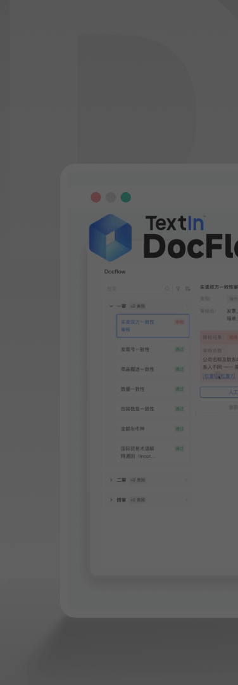Click the 通过 badge on 发票号一致性
The width and height of the screenshot is (238, 685).
click(180, 349)
